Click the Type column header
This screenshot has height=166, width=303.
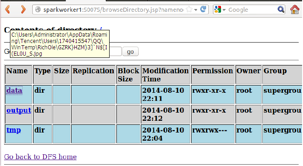[43, 75]
